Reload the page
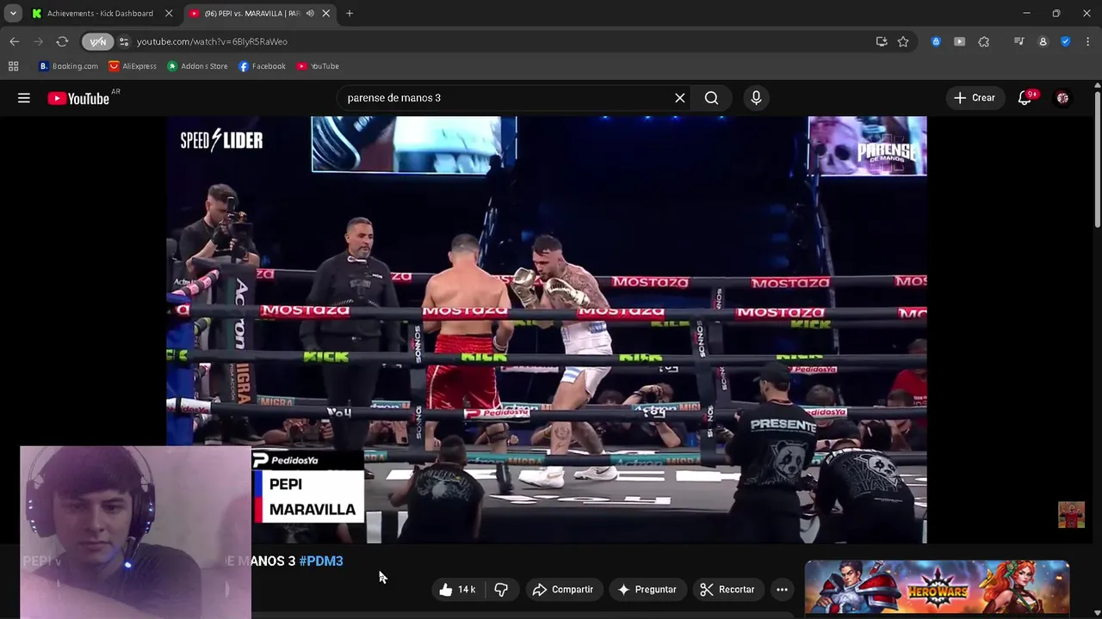1102x619 pixels. tap(62, 41)
